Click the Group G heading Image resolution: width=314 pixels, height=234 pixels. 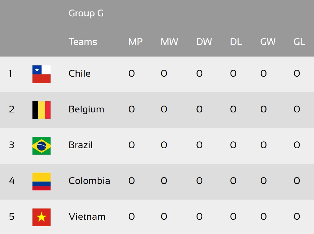[86, 13]
